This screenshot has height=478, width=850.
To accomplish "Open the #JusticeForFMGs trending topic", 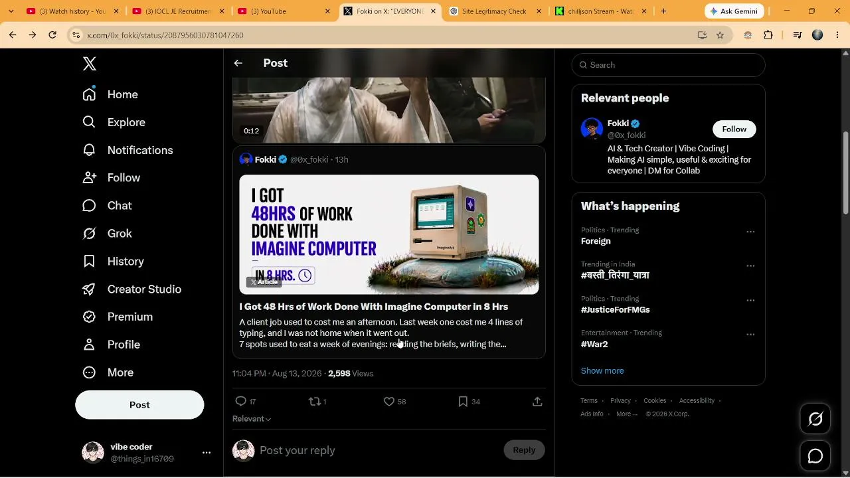I will coord(616,310).
